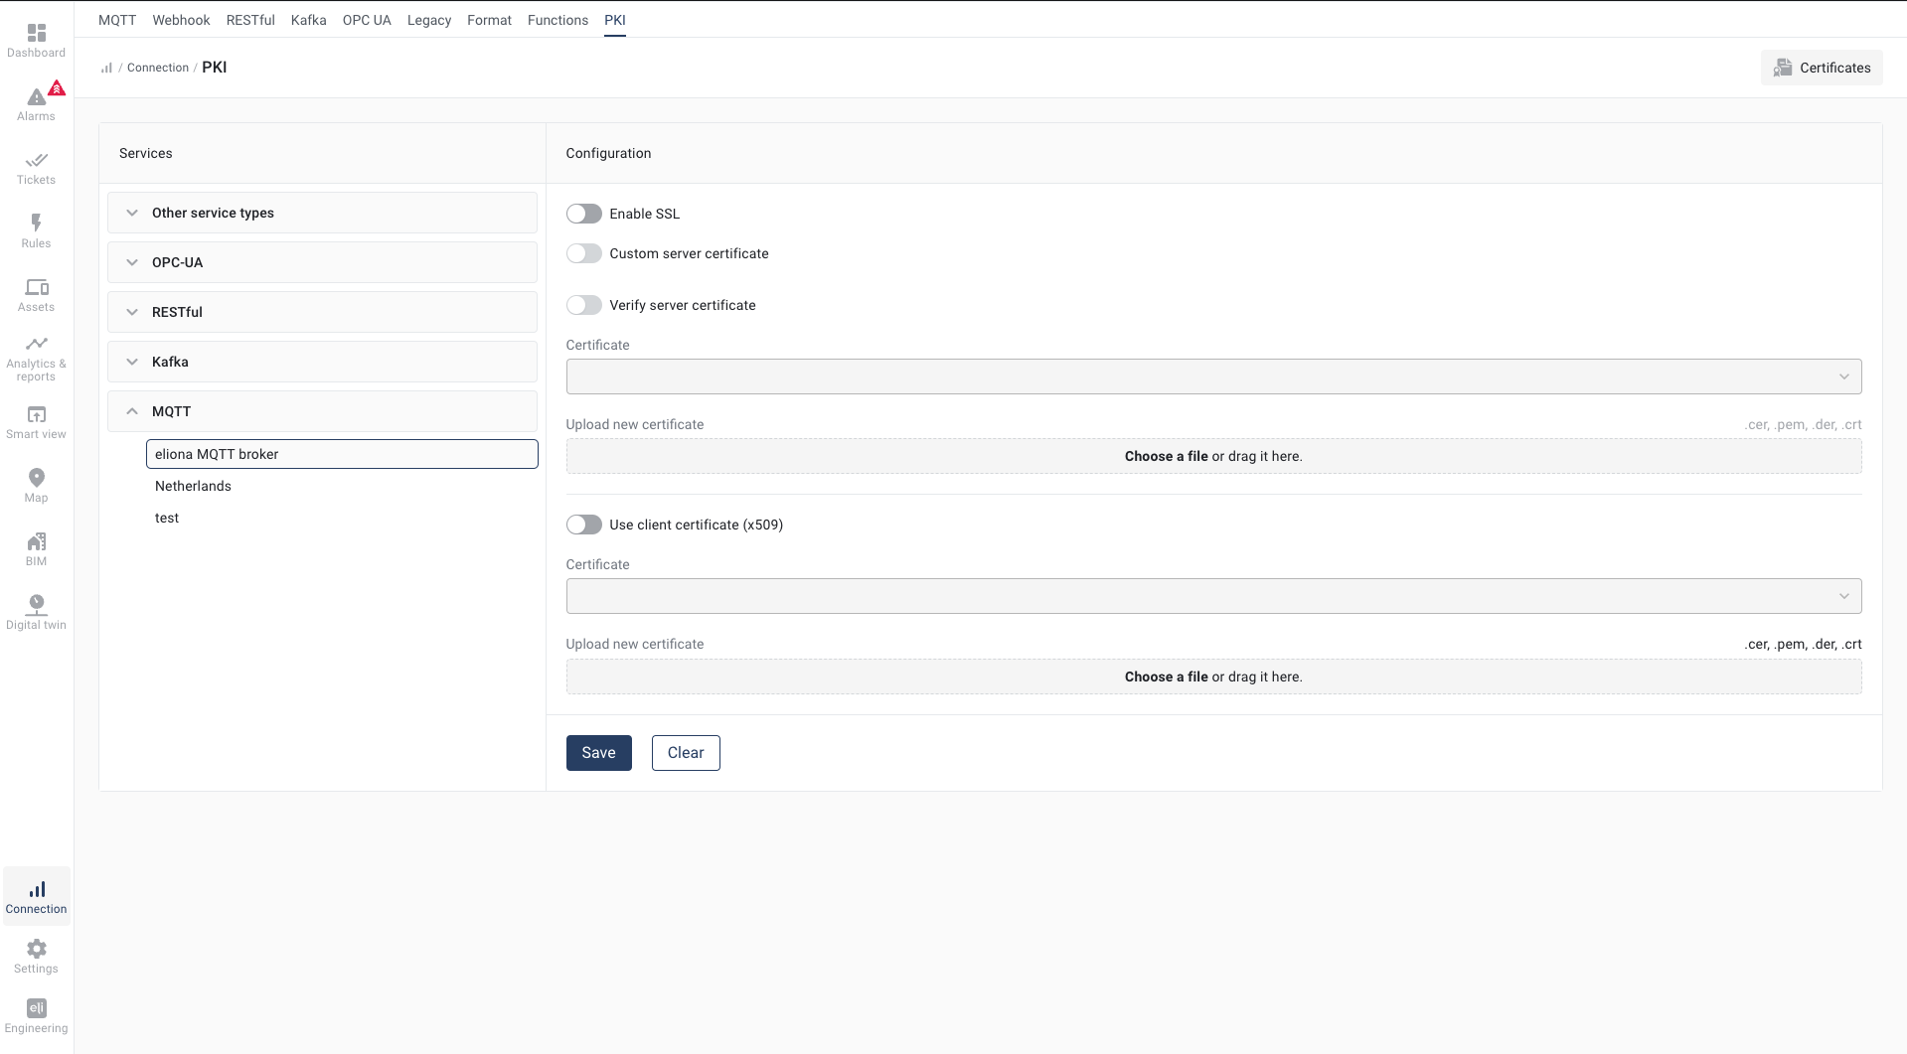This screenshot has height=1054, width=1907.
Task: Turn on Verify server certificate switch
Action: coord(584,305)
